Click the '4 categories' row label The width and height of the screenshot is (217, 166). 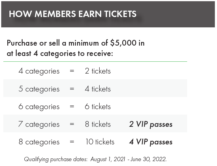(x=39, y=71)
